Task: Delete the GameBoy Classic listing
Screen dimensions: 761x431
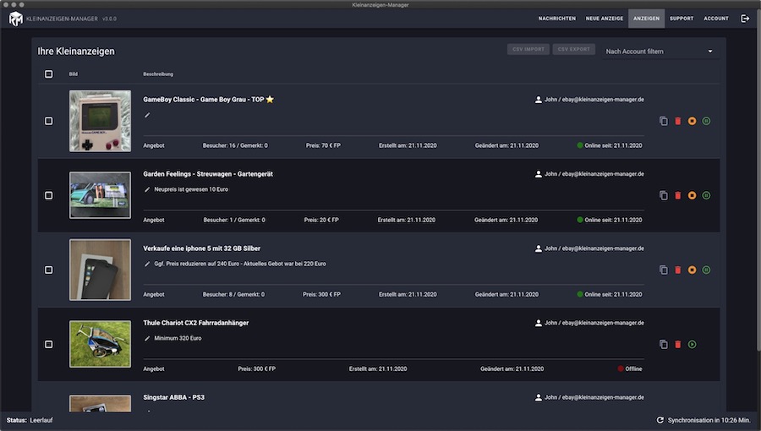Action: [677, 121]
